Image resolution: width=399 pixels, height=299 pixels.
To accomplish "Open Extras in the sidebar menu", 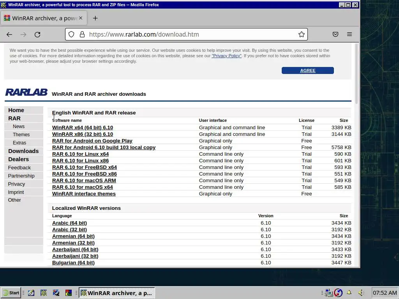I will (19, 143).
